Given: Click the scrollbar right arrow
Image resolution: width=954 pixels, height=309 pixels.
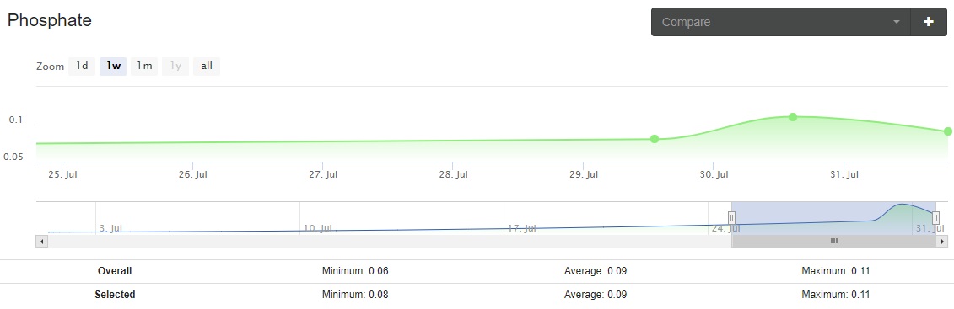Looking at the screenshot, I should point(942,241).
